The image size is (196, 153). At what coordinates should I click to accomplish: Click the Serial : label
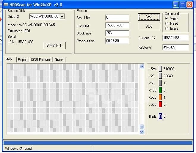pos(12,37)
